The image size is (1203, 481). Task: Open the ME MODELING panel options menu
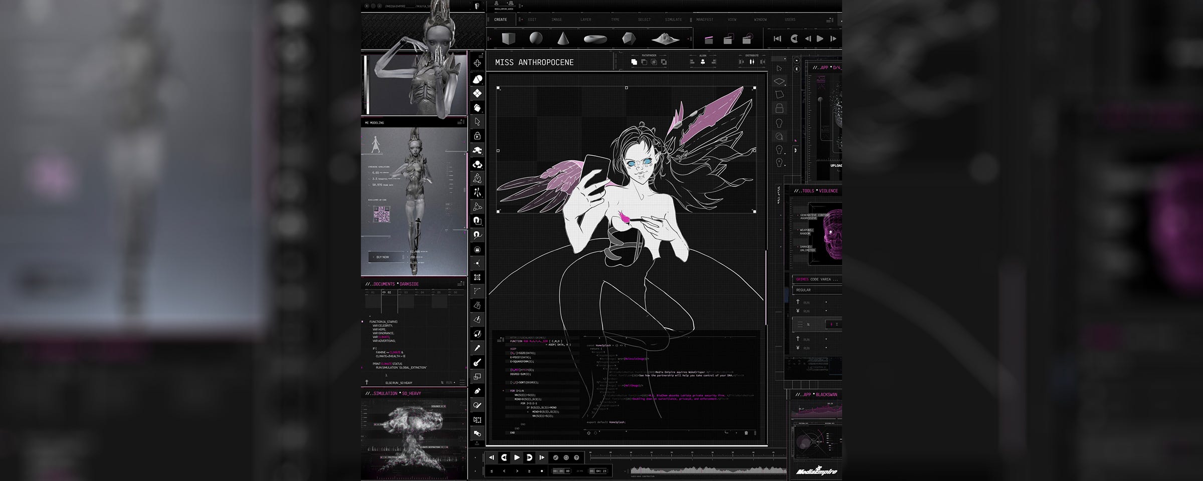pyautogui.click(x=460, y=122)
